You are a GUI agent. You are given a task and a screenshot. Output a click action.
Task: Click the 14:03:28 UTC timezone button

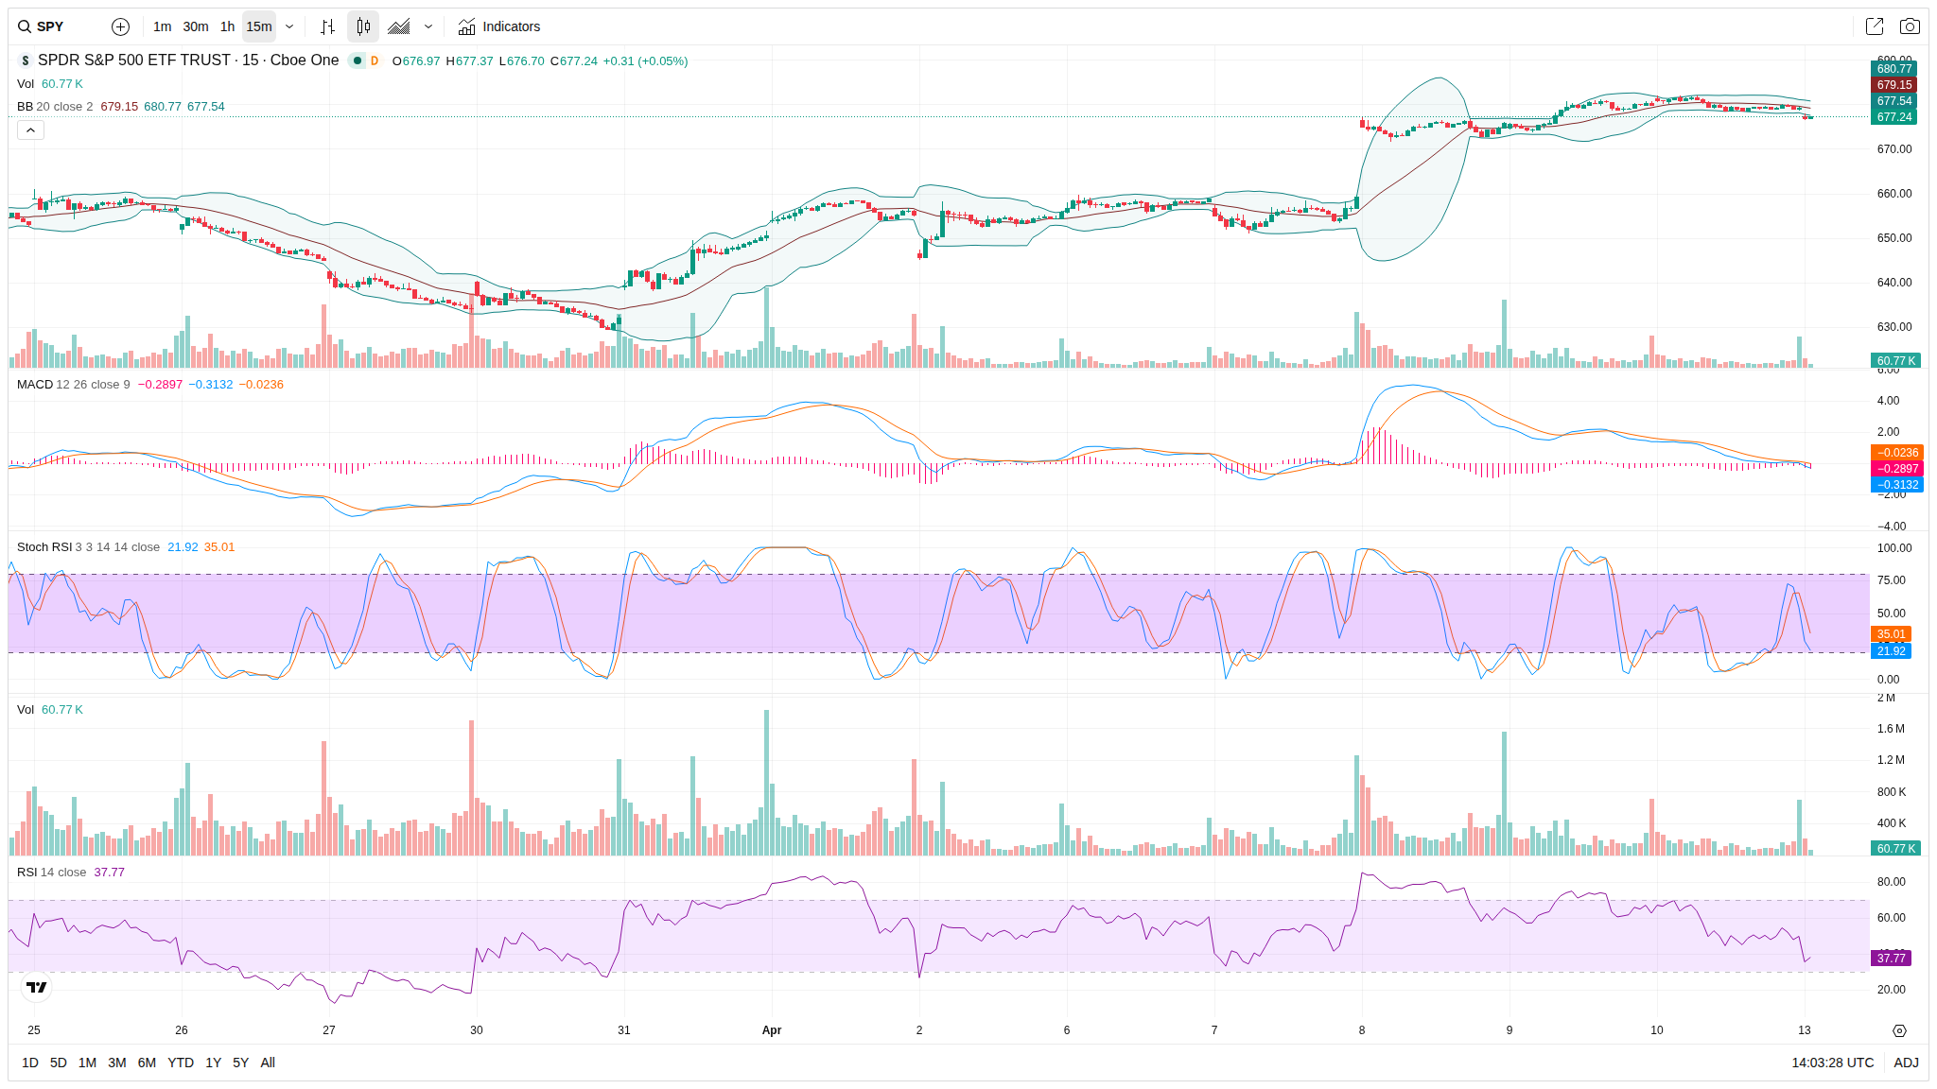tap(1832, 1063)
